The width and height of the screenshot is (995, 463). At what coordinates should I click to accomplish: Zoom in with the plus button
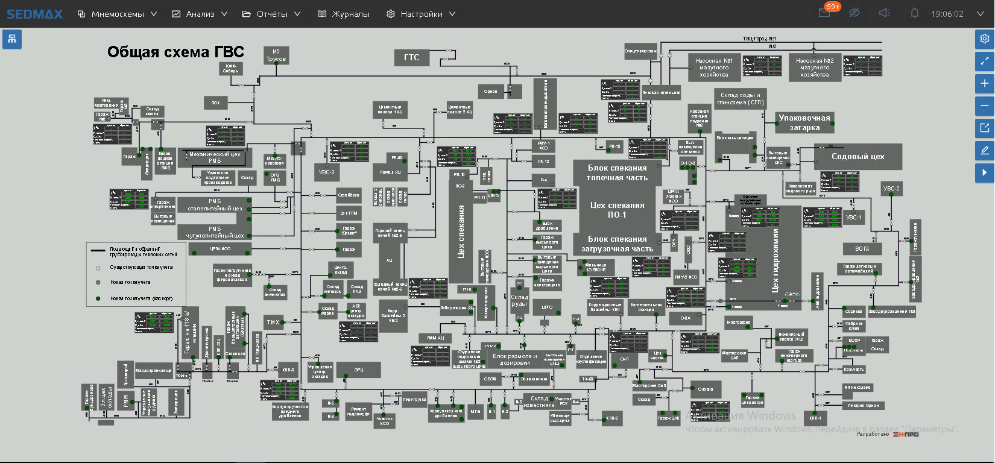984,83
